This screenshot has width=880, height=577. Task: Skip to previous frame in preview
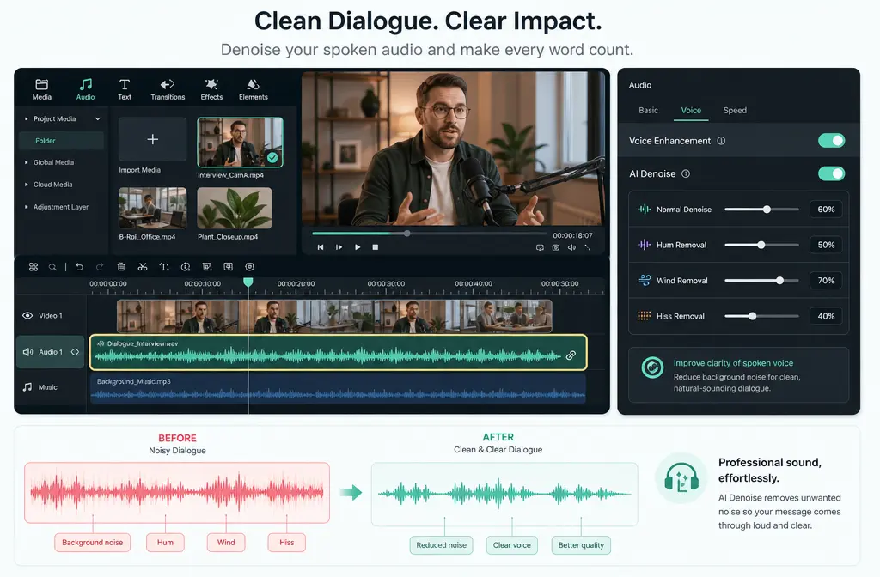tap(321, 247)
